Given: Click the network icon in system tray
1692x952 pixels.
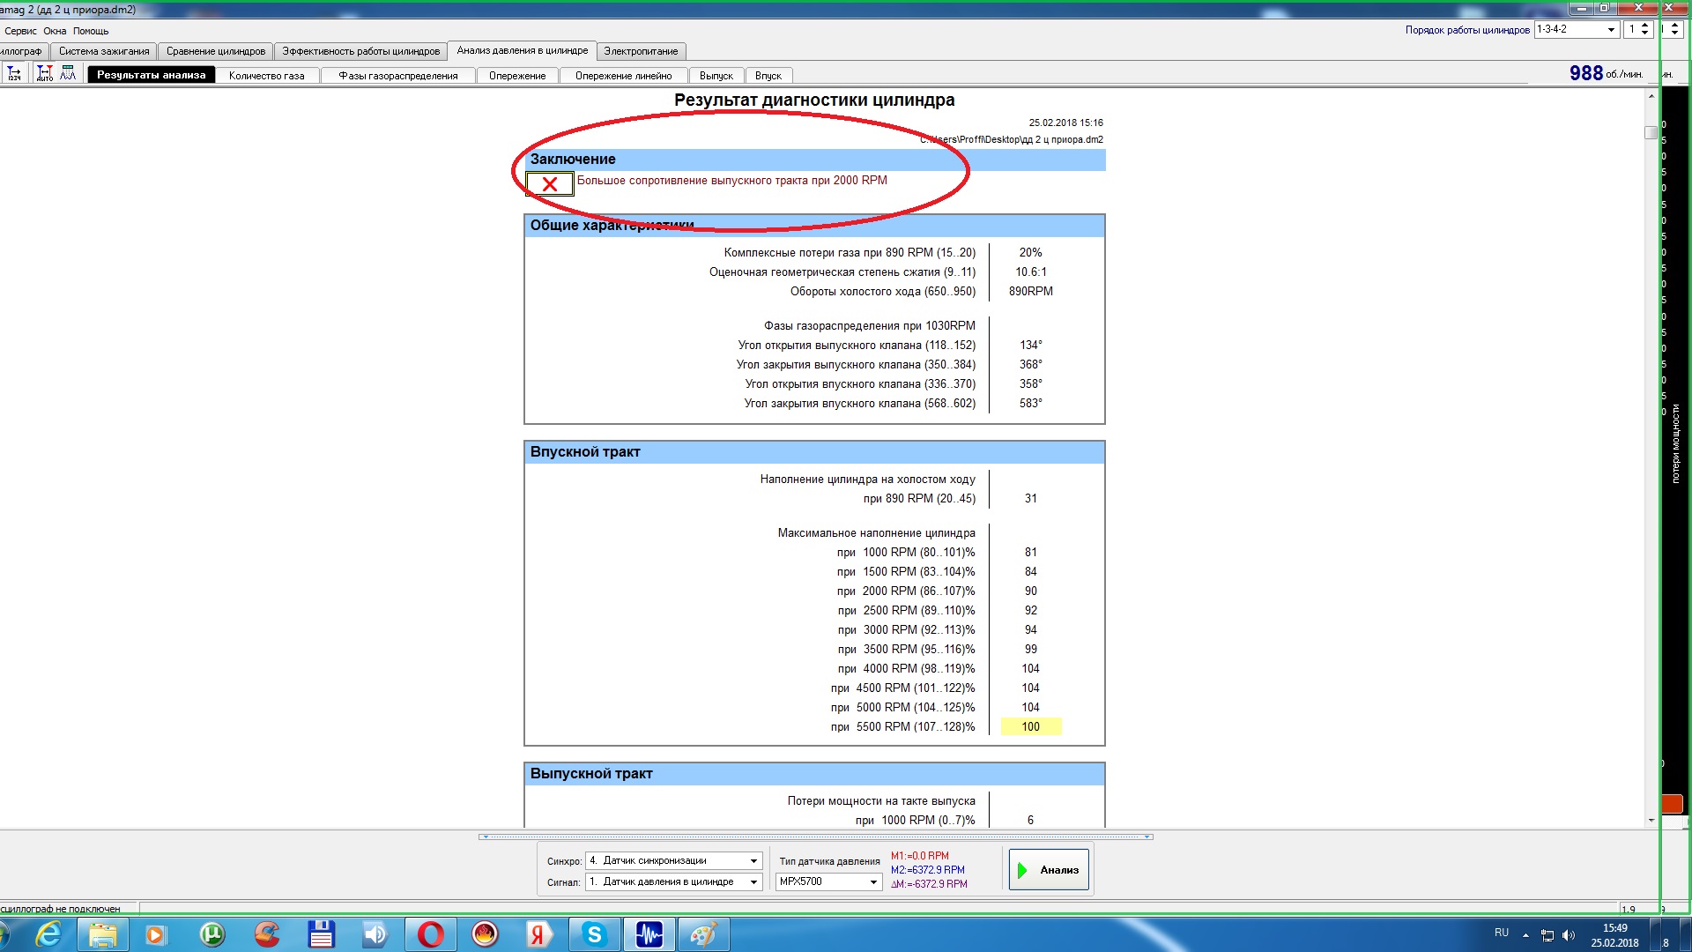Looking at the screenshot, I should coord(1547,935).
